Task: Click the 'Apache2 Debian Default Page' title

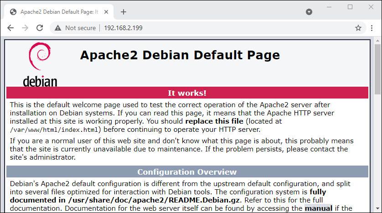Action: coord(180,55)
